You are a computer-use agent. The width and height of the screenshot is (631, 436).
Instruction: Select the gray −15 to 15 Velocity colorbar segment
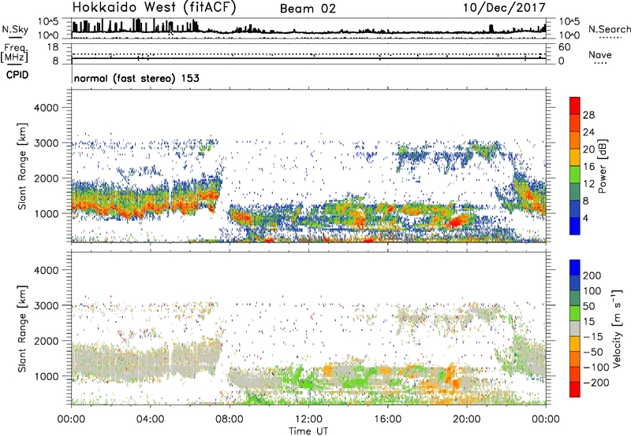(x=575, y=328)
